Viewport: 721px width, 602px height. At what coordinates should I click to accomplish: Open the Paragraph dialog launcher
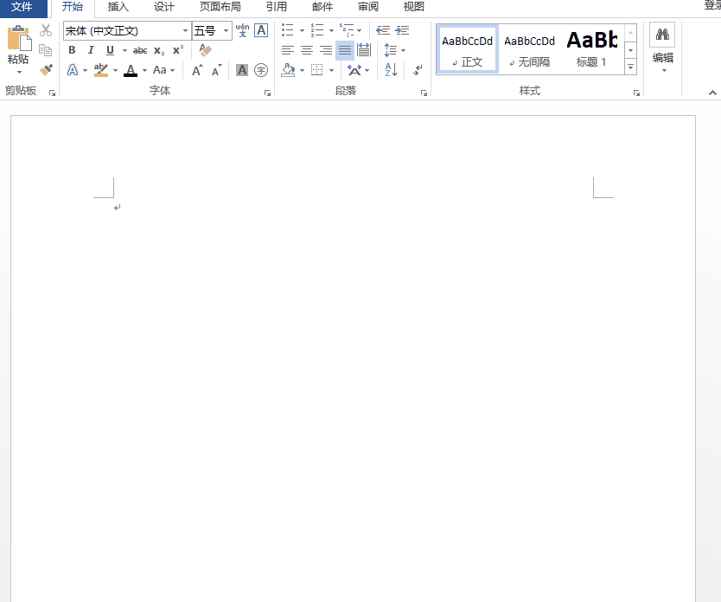point(424,93)
